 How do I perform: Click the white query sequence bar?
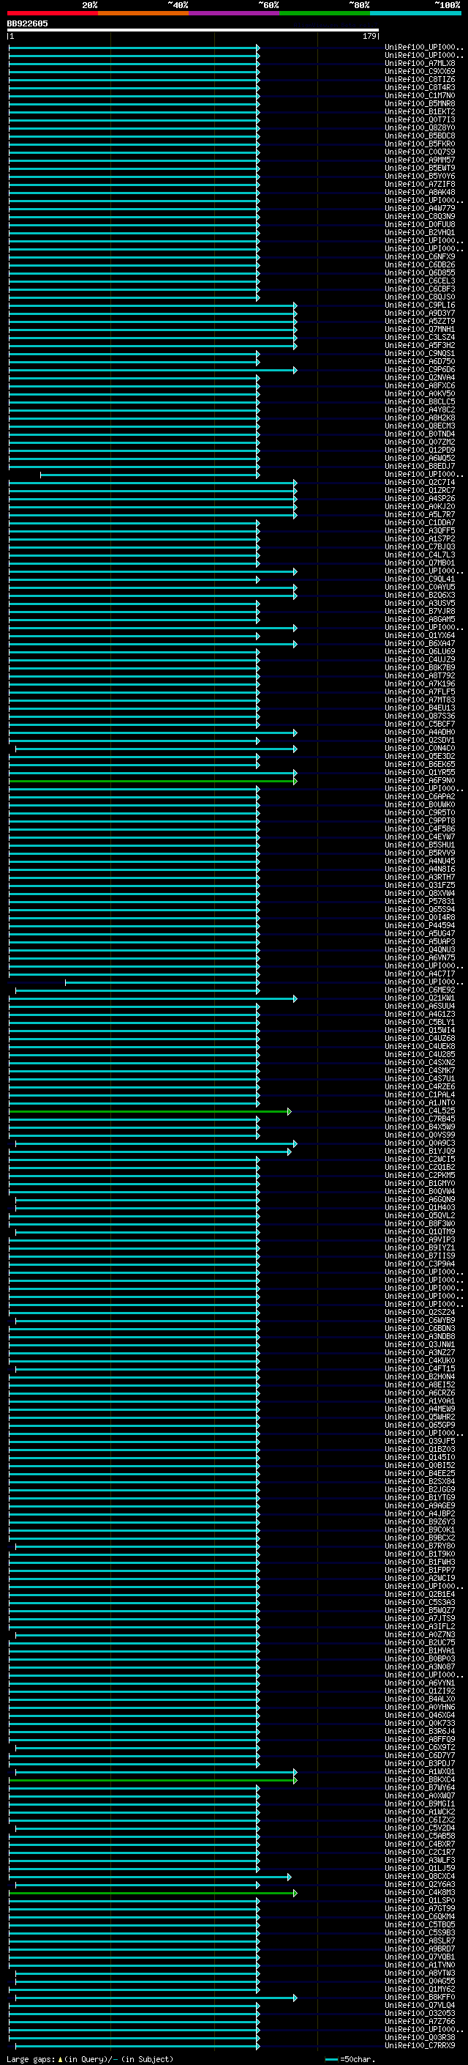click(193, 31)
